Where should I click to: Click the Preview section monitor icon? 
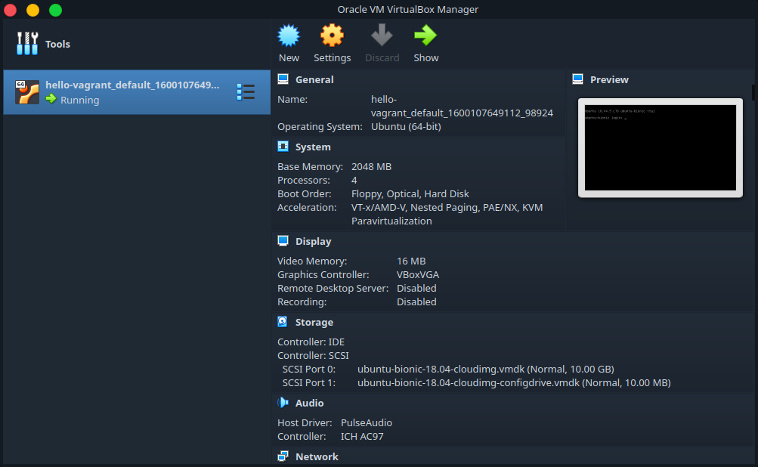pyautogui.click(x=577, y=79)
